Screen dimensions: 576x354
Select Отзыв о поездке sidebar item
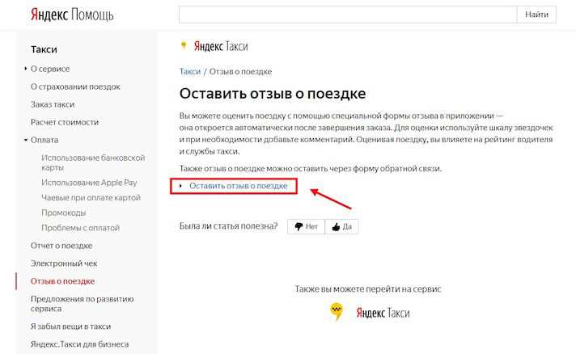pyautogui.click(x=63, y=281)
